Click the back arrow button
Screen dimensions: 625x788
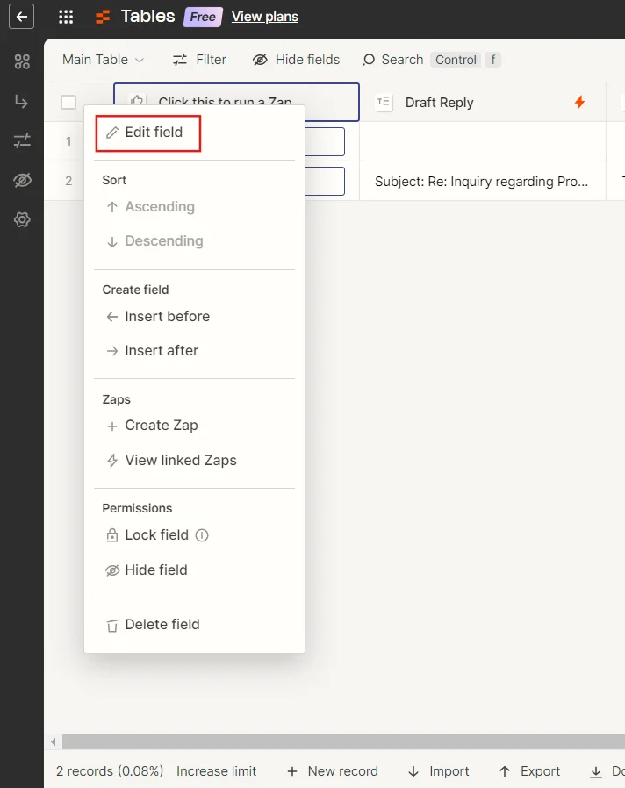pyautogui.click(x=22, y=17)
